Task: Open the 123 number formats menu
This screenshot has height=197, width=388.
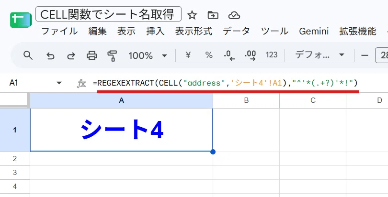Action: click(272, 55)
